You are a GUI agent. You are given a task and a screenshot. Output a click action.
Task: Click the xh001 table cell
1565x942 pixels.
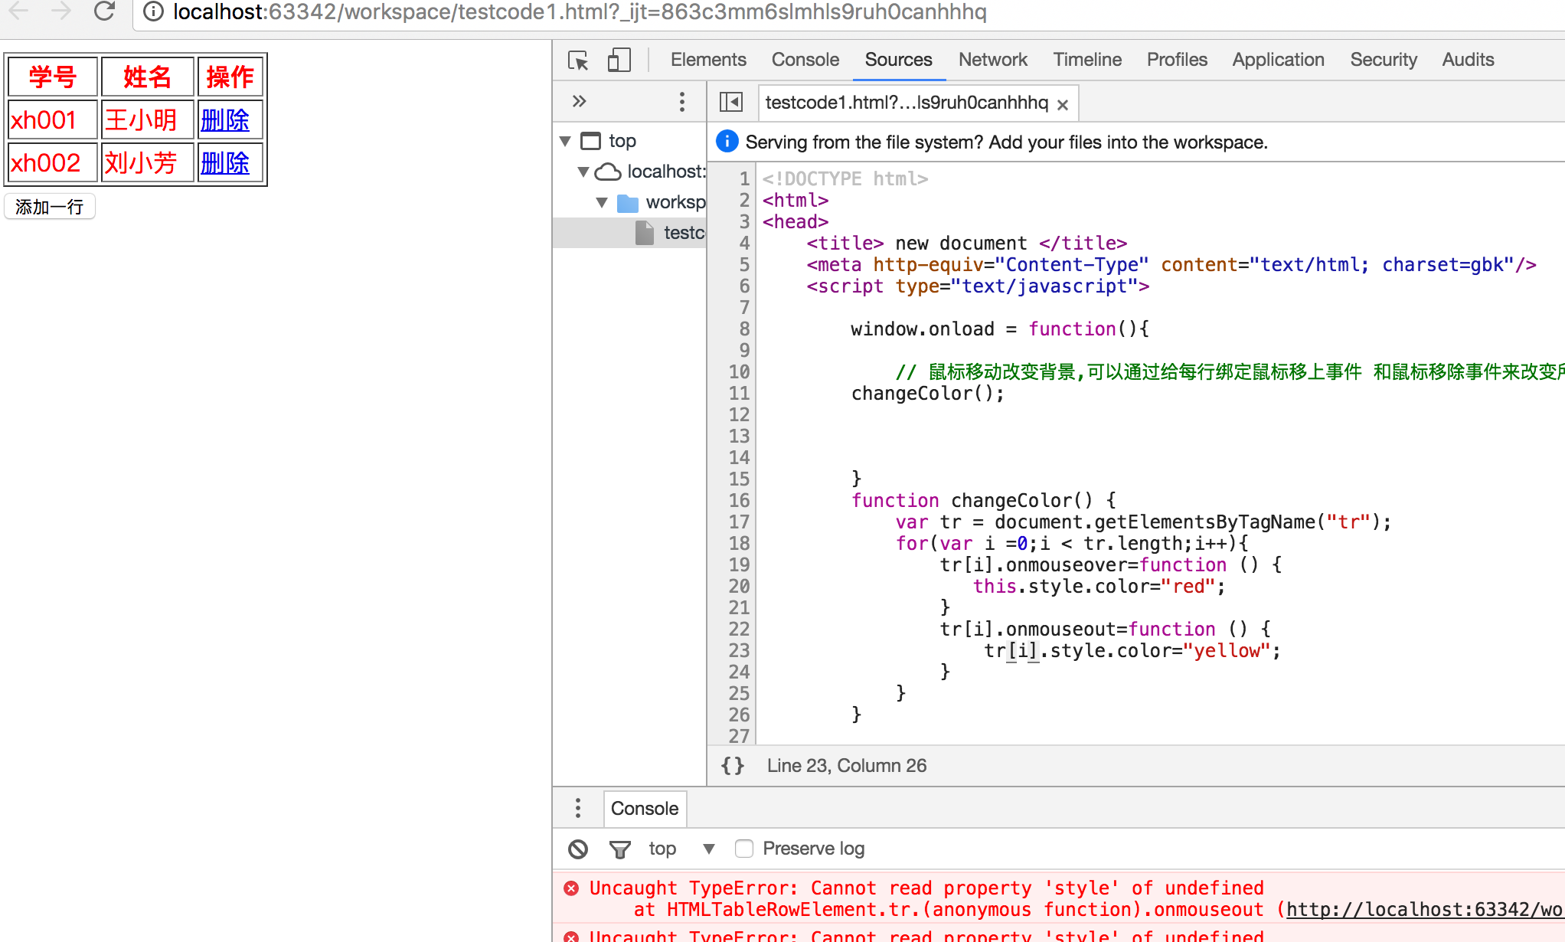click(53, 120)
